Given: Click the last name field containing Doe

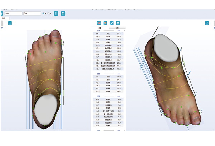Looking at the screenshot, I should 32,14.
